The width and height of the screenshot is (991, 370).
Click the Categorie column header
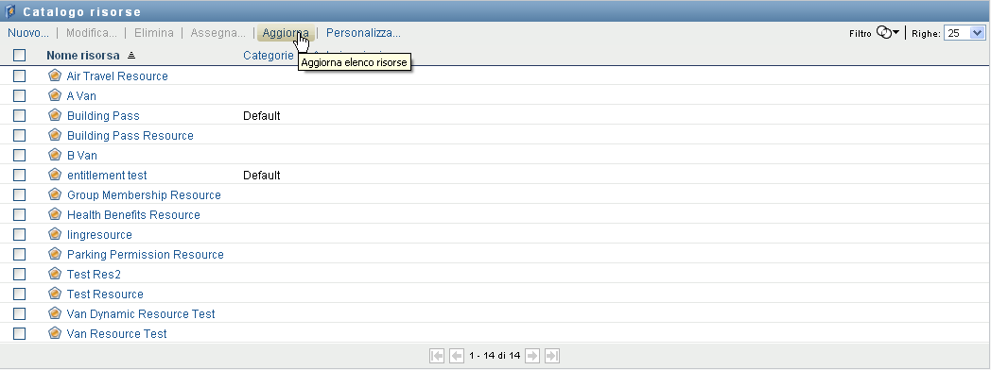pyautogui.click(x=269, y=56)
